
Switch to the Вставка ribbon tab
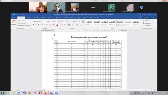click(29, 18)
